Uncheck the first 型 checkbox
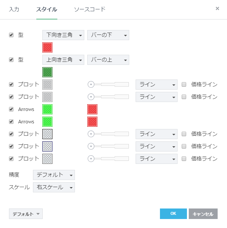The height and width of the screenshot is (228, 227). [11, 35]
